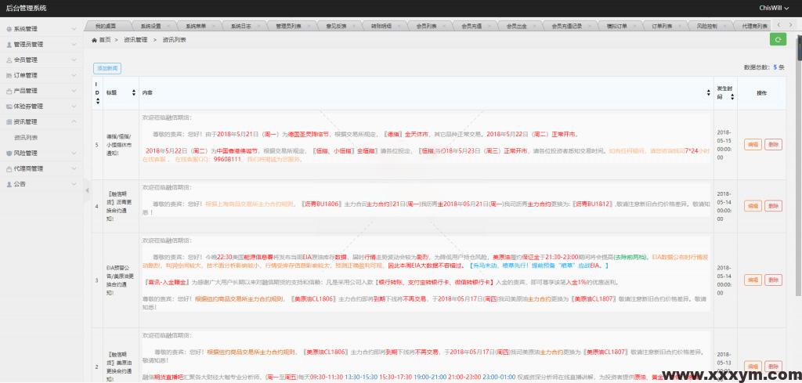
Task: Click the 系统管理 gear icon in sidebar
Action: tap(9, 29)
